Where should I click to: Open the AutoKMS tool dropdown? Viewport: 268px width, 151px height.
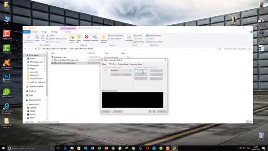click(121, 70)
